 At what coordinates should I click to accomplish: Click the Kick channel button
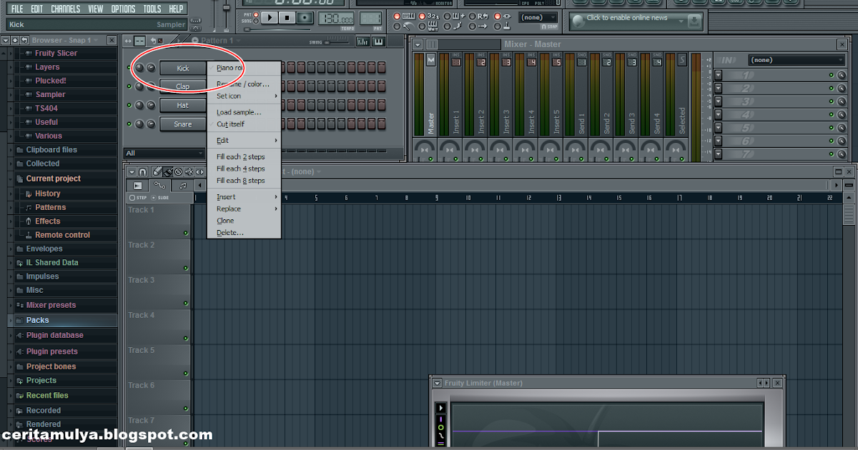coord(183,68)
